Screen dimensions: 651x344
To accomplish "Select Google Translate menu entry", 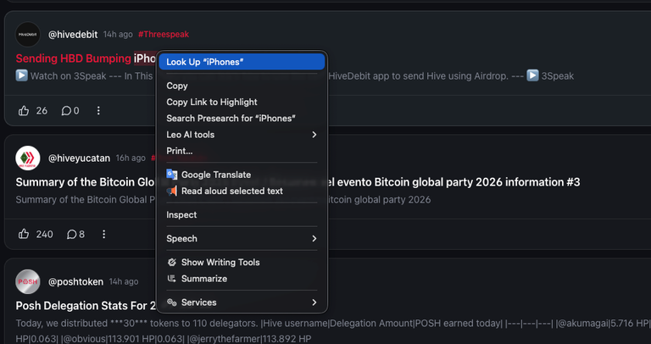I will pos(242,175).
